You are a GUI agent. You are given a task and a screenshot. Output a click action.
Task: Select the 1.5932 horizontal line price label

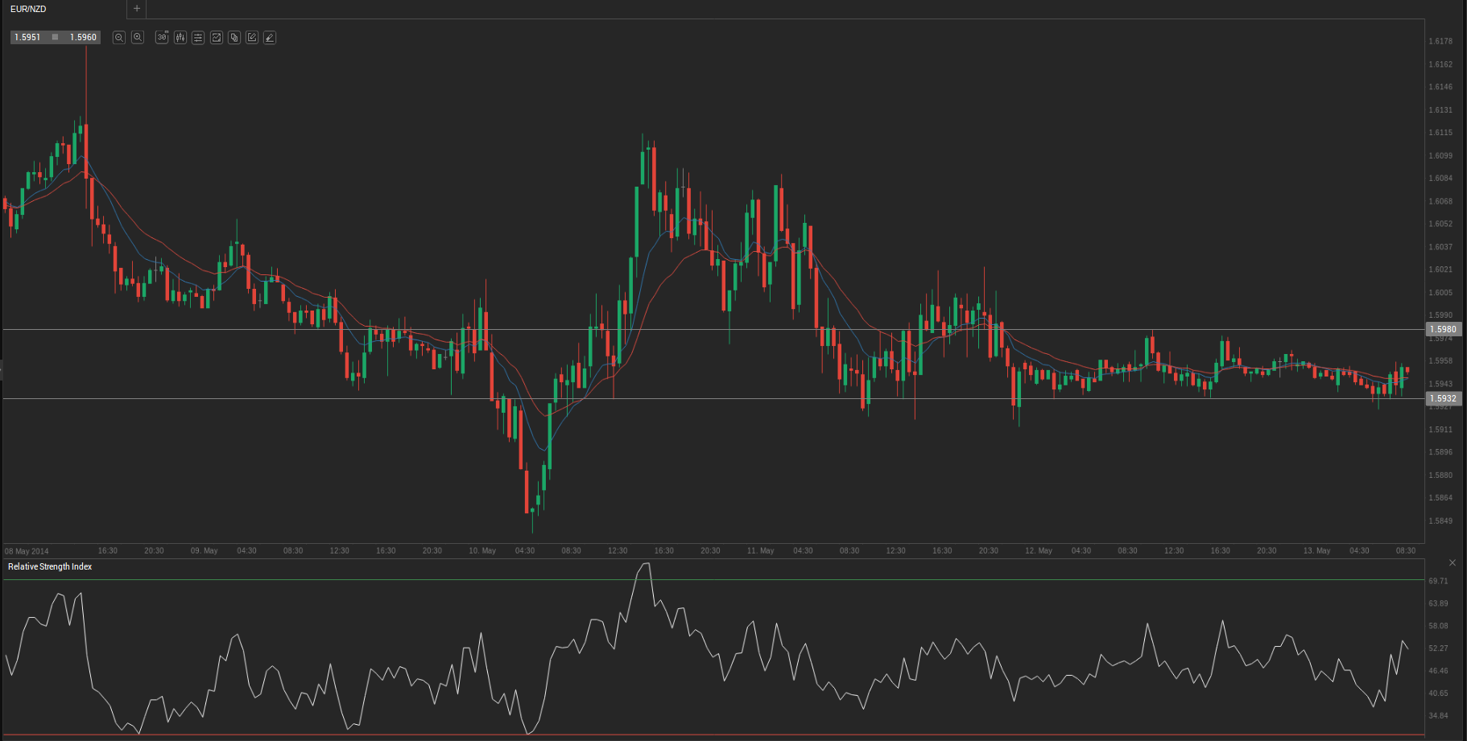(x=1443, y=398)
